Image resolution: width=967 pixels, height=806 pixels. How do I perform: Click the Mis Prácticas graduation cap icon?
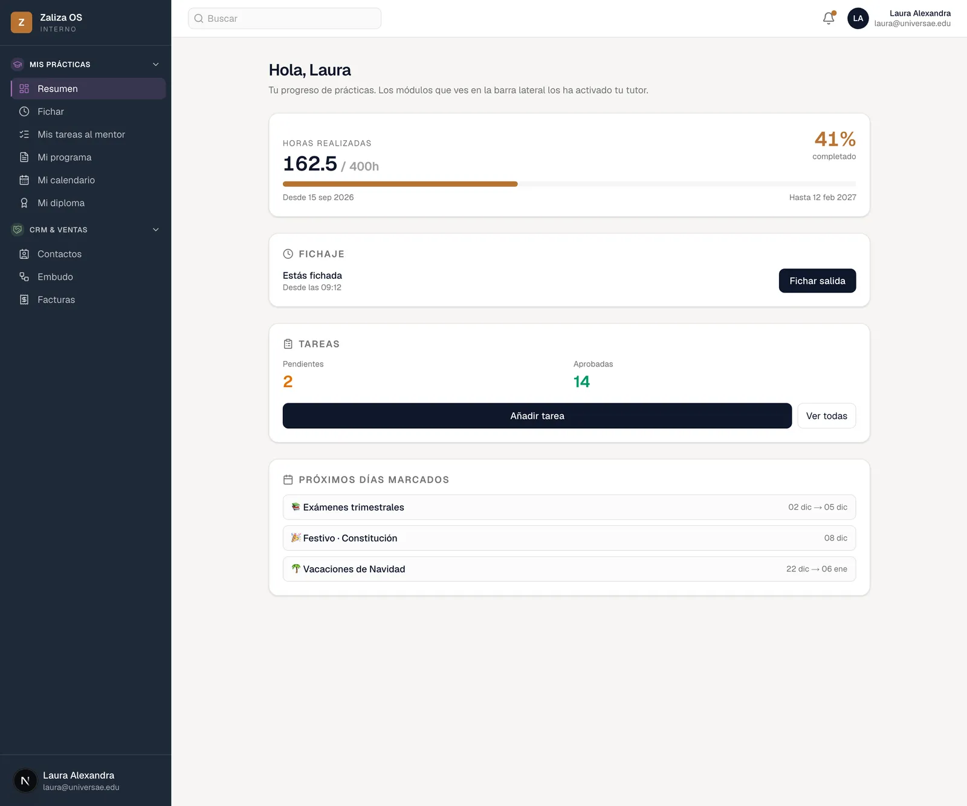[18, 64]
